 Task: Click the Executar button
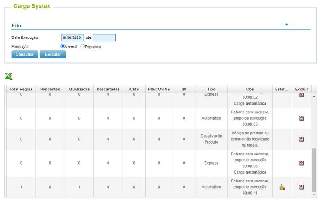tap(53, 54)
